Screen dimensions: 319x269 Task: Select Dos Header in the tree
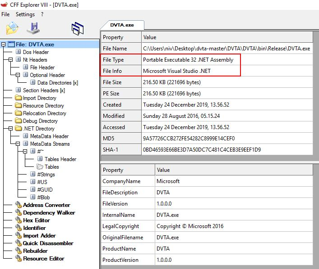point(36,52)
